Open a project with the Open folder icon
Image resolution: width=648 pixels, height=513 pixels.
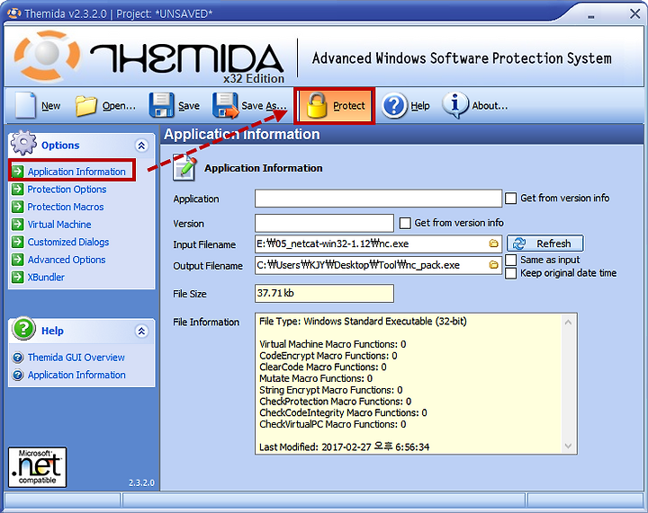tap(86, 106)
